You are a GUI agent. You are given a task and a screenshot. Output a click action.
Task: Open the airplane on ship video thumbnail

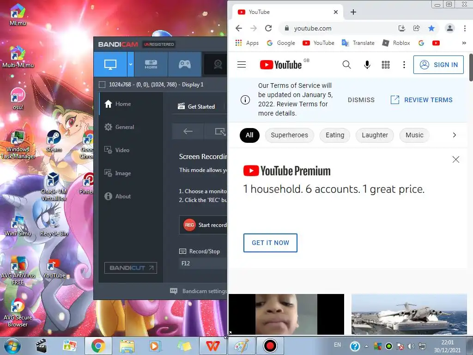[x=409, y=314]
